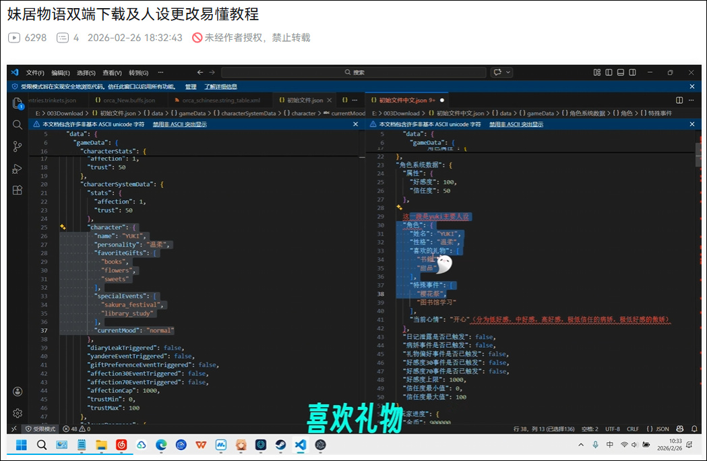The image size is (707, 461).
Task: Click the command center search box
Action: (x=354, y=72)
